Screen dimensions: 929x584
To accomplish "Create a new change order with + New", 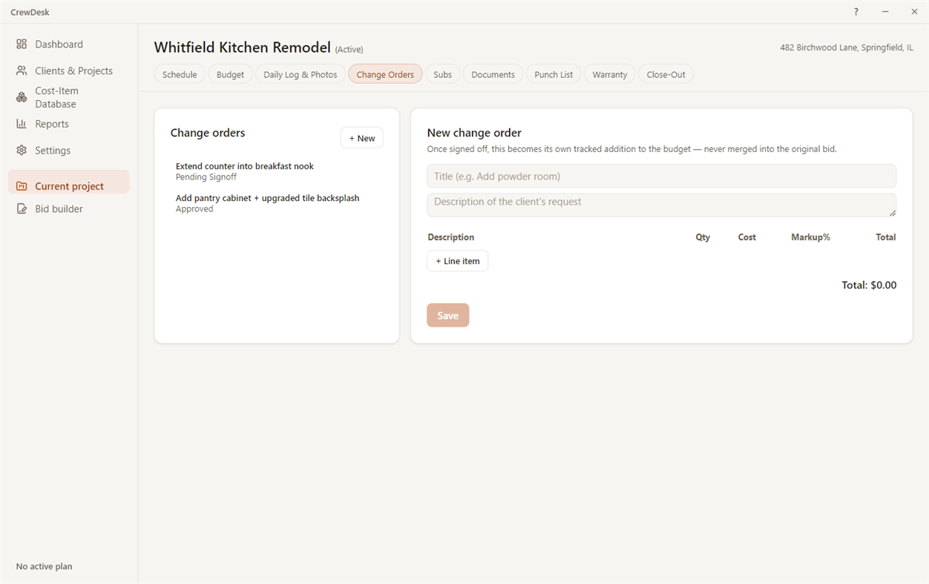I will coord(362,138).
